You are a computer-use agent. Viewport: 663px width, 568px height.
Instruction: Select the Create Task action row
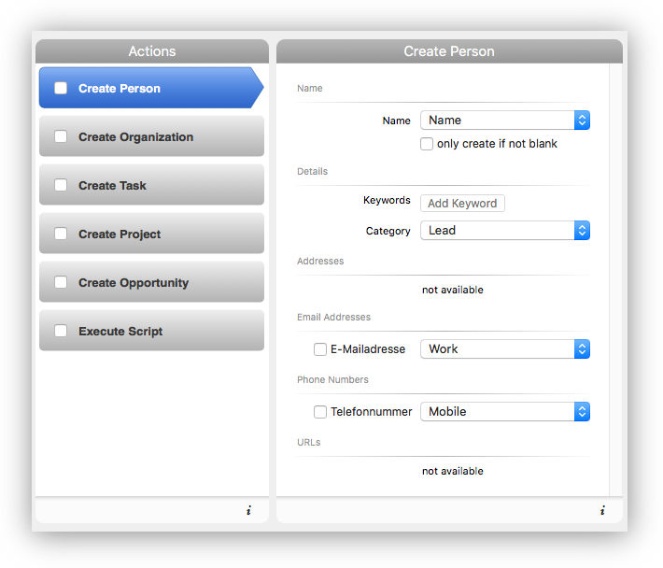click(x=151, y=185)
